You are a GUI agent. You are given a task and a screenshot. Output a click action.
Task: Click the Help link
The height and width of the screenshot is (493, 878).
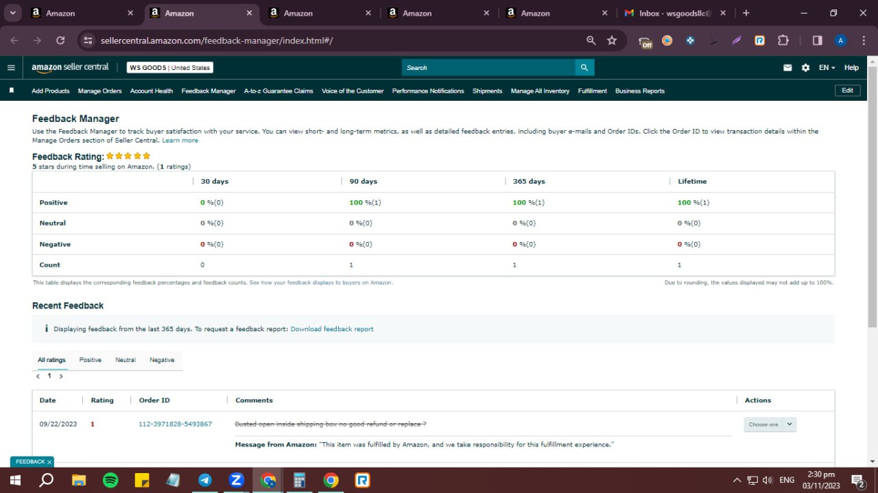[851, 67]
